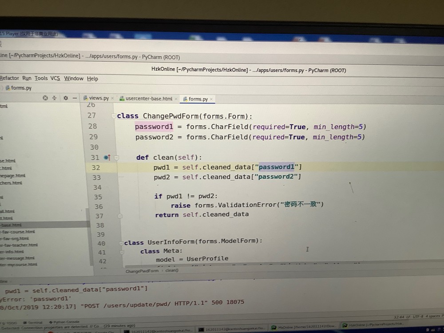The image size is (444, 333).
Task: Change indent via 4 spaces indicator
Action: [433, 316]
